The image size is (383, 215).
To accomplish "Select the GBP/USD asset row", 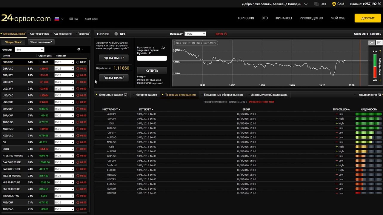I will tap(44, 69).
